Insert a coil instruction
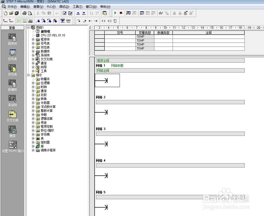 coord(110,21)
